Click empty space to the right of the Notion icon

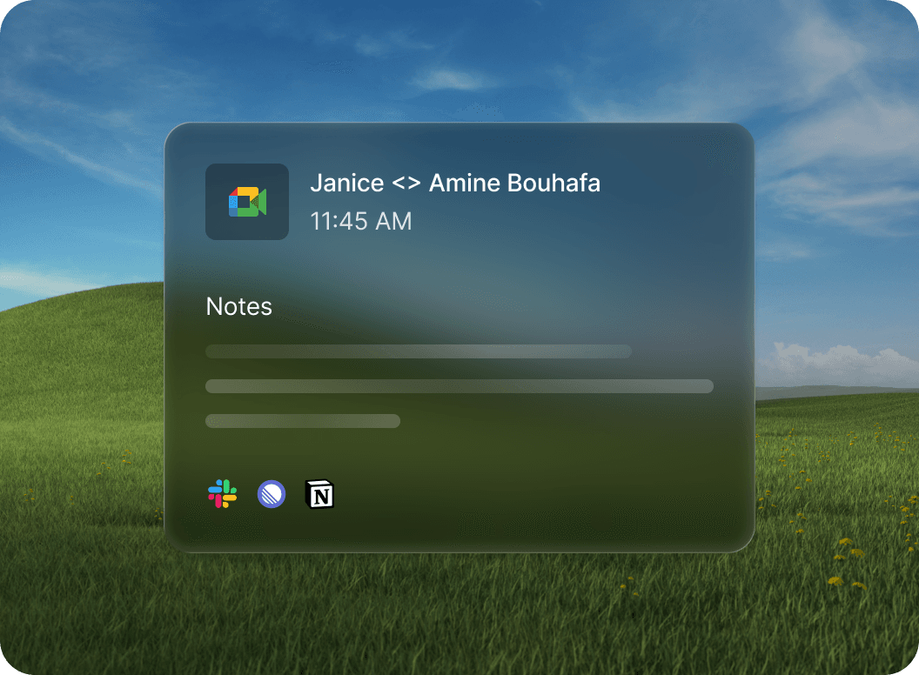click(x=522, y=494)
